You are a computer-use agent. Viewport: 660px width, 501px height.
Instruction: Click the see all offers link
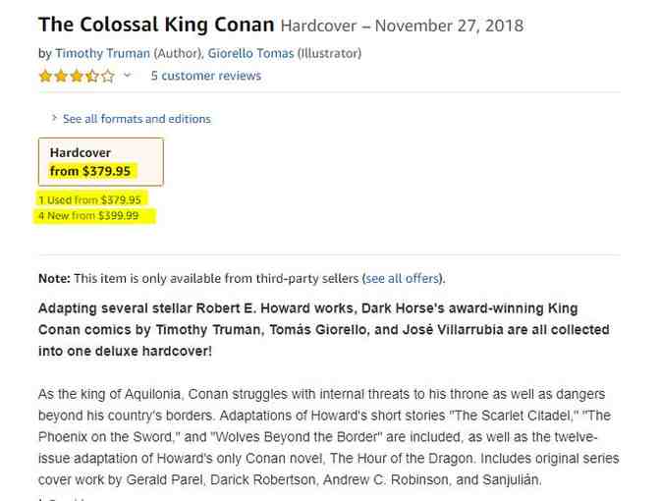(402, 278)
